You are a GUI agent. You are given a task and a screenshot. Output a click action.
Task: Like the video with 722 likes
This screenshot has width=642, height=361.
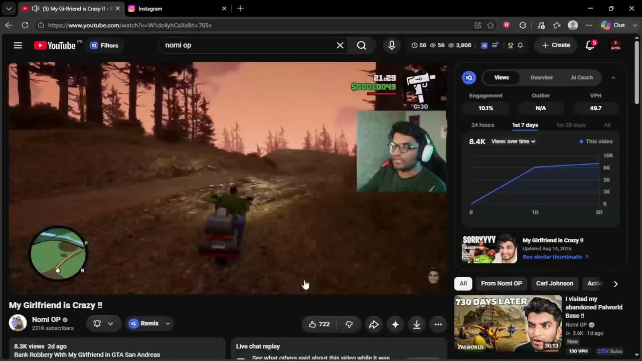point(319,324)
